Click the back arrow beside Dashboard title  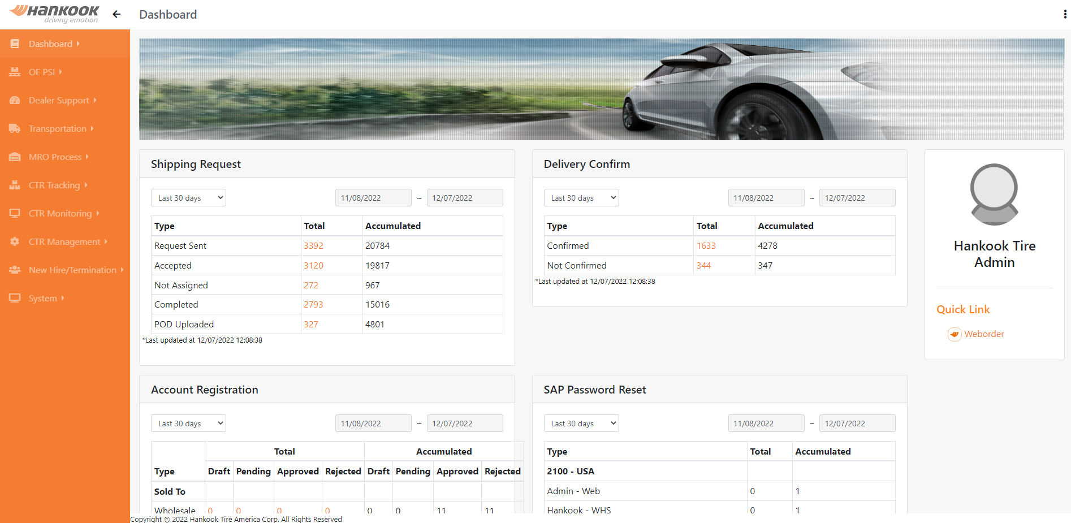[x=116, y=14]
